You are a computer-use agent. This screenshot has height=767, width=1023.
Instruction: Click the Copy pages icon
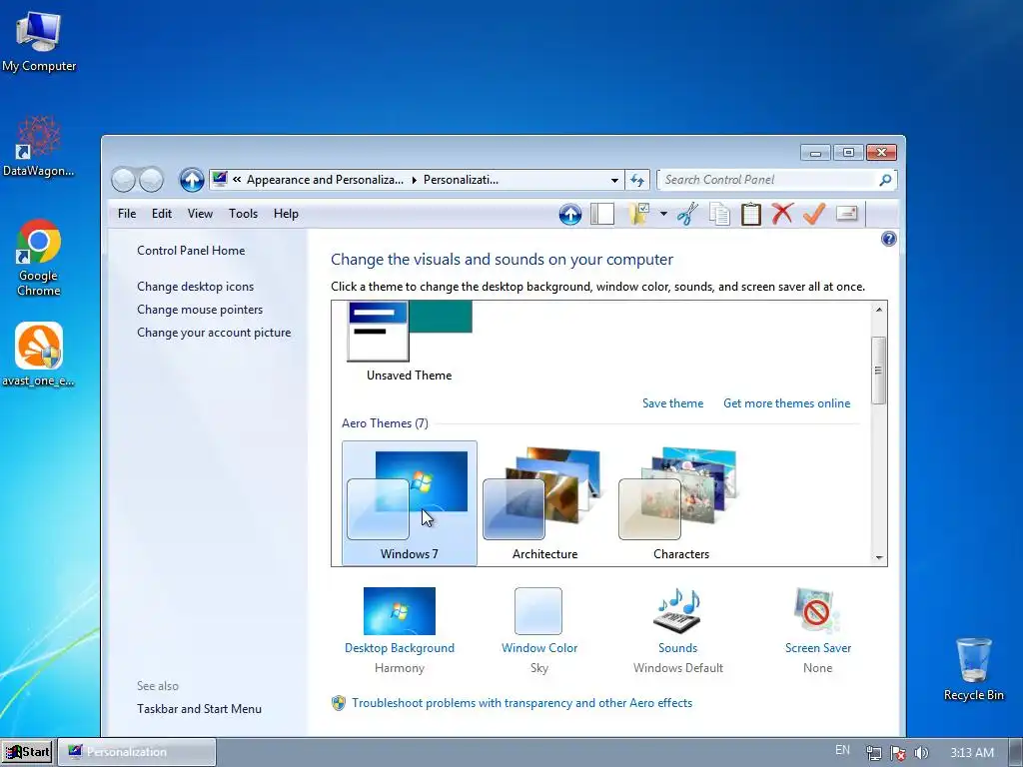point(719,214)
